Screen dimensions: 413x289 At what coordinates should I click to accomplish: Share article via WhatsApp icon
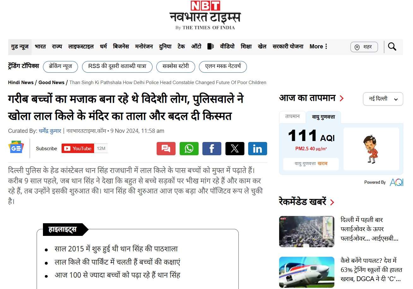[189, 149]
